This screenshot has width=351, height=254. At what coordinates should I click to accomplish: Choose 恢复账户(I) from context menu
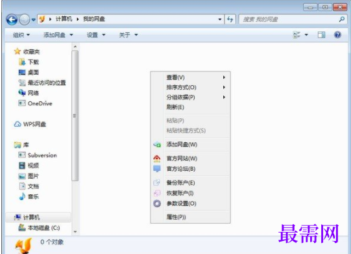(x=191, y=193)
